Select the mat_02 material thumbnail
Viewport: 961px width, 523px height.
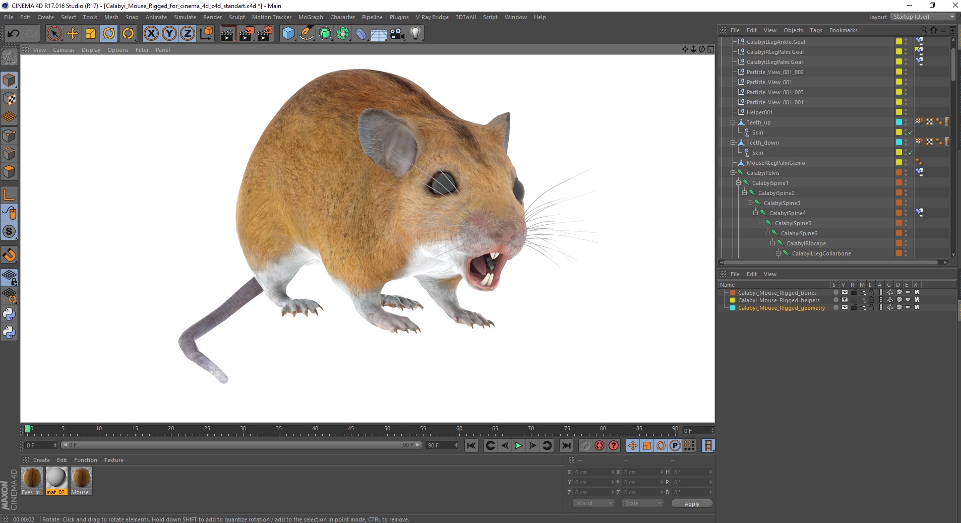click(56, 481)
